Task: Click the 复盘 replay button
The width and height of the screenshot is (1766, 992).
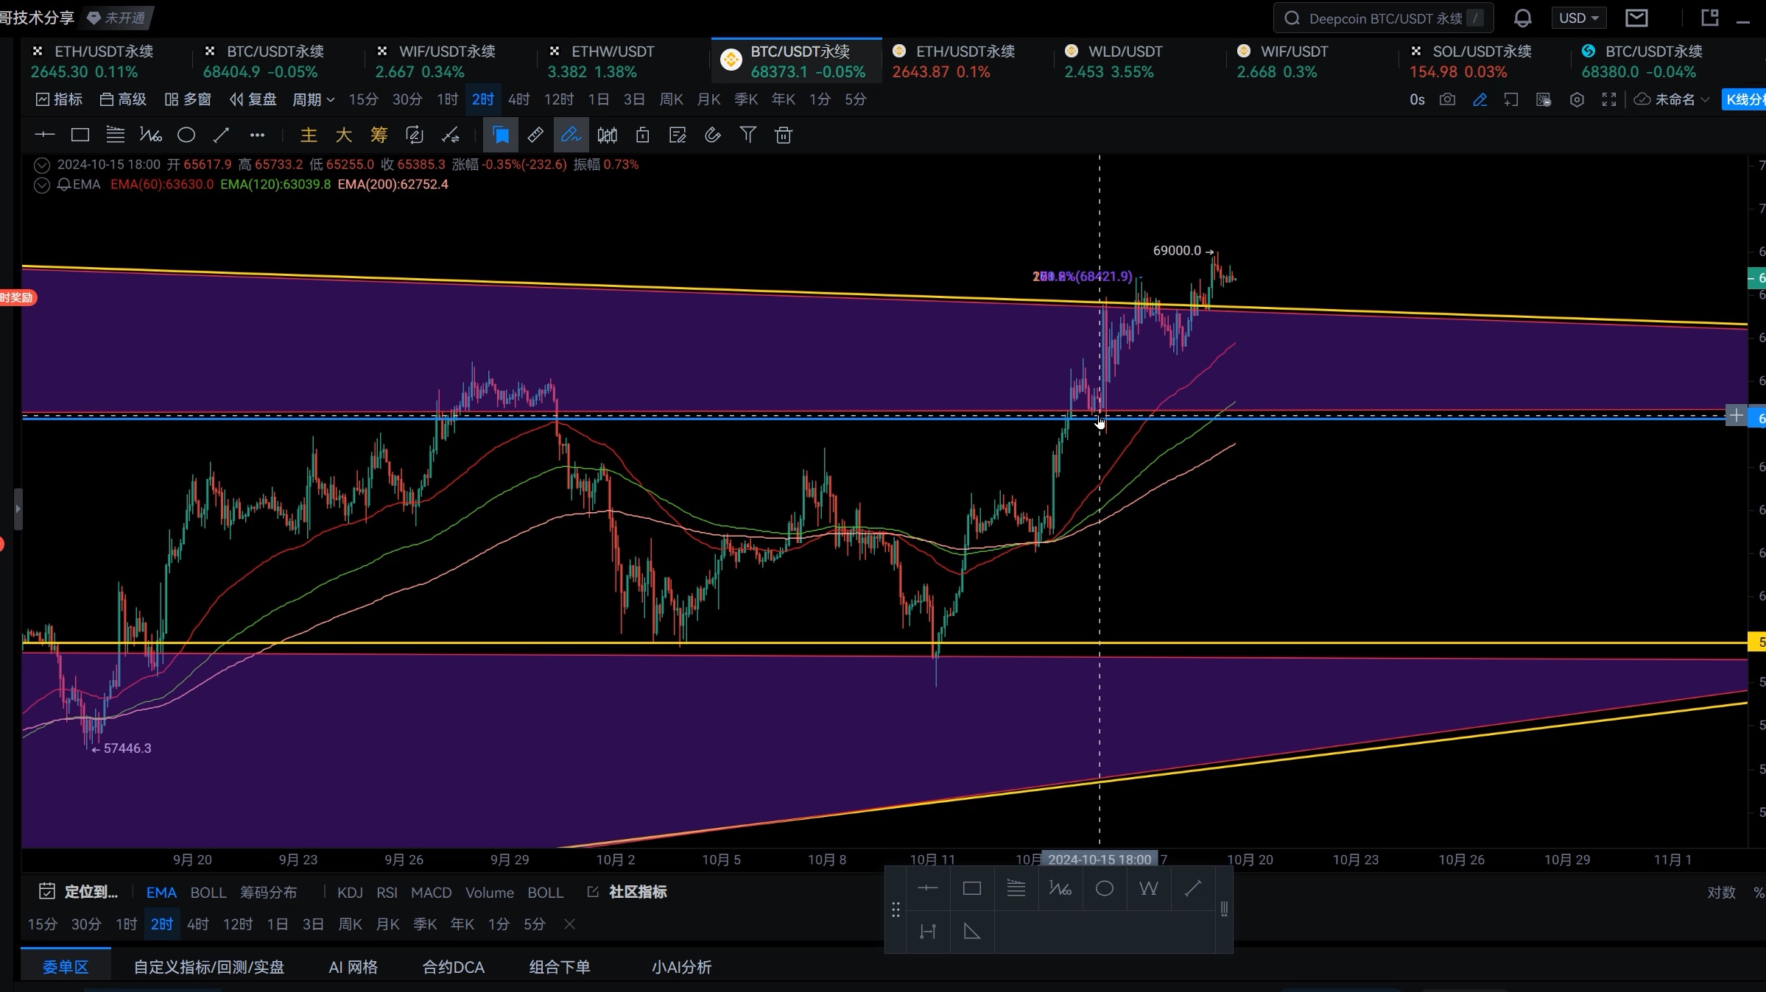Action: tap(253, 99)
